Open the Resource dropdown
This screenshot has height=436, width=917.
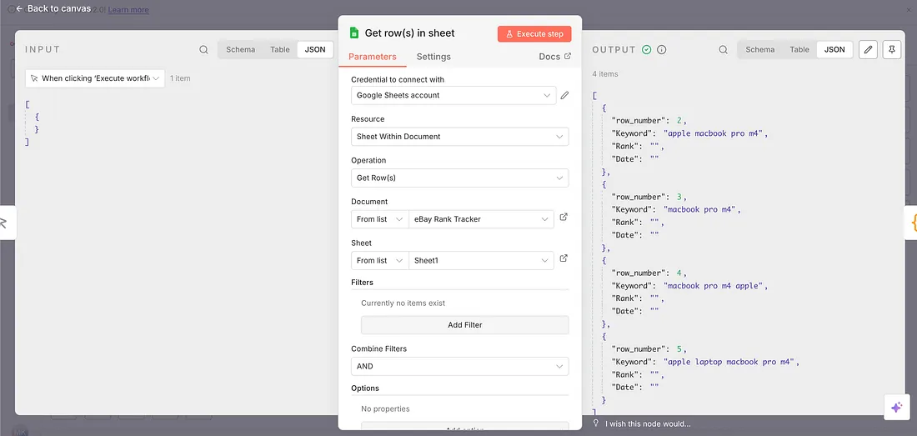[459, 137]
